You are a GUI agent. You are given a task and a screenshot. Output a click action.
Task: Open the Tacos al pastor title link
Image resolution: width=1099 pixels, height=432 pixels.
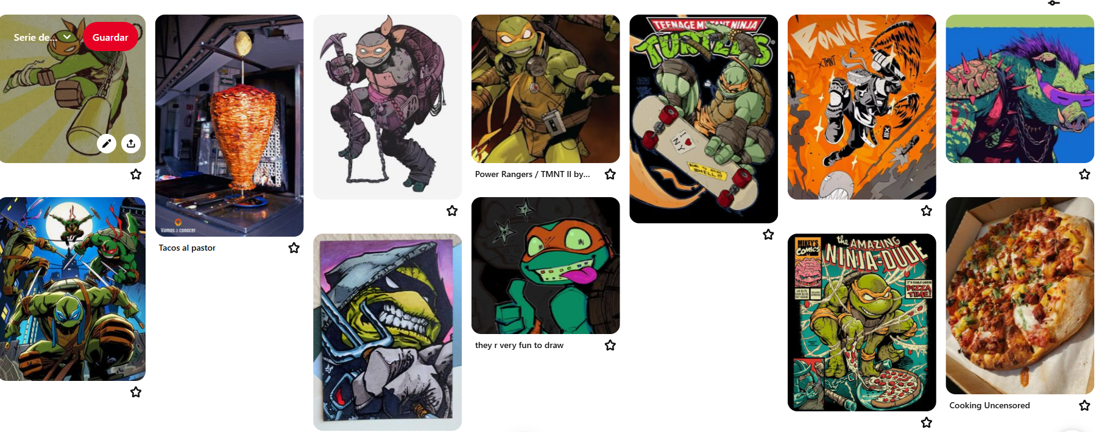[187, 248]
